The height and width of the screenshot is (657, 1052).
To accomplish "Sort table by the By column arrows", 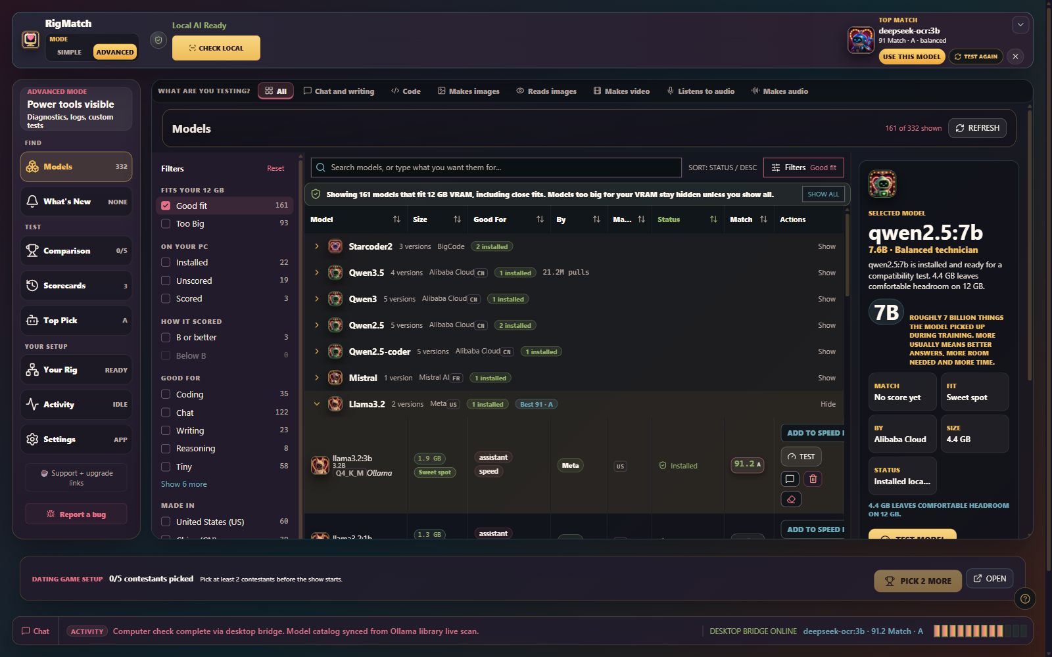I will [x=596, y=219].
